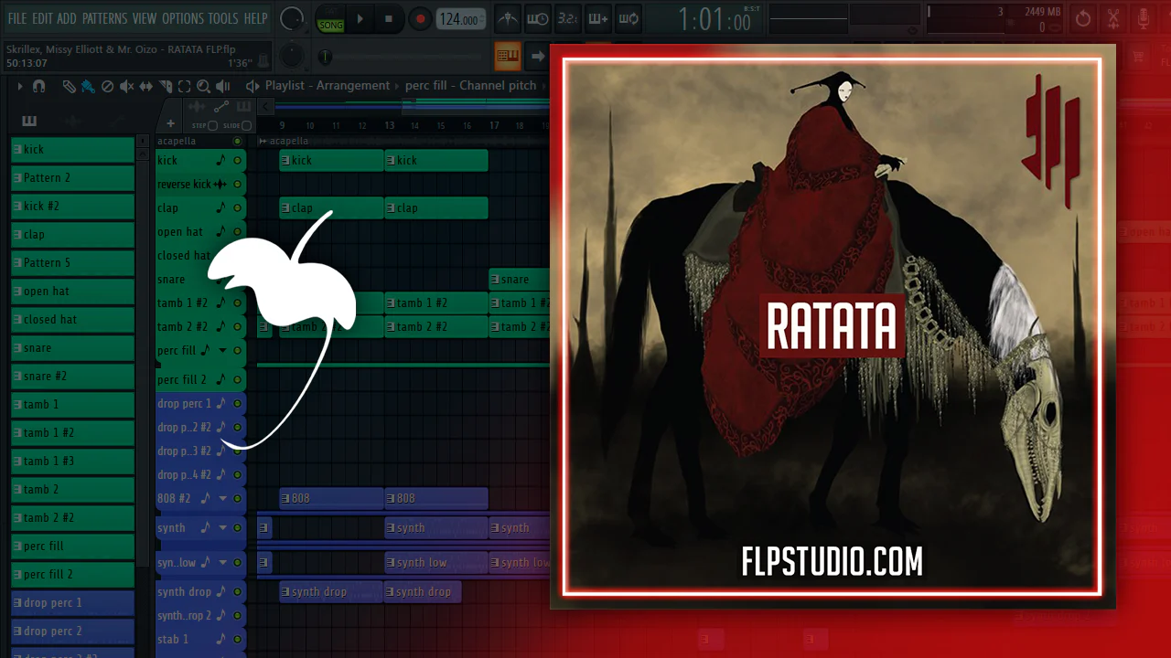
Task: Click the right-arrow button beside Playlist view
Action: click(x=538, y=56)
